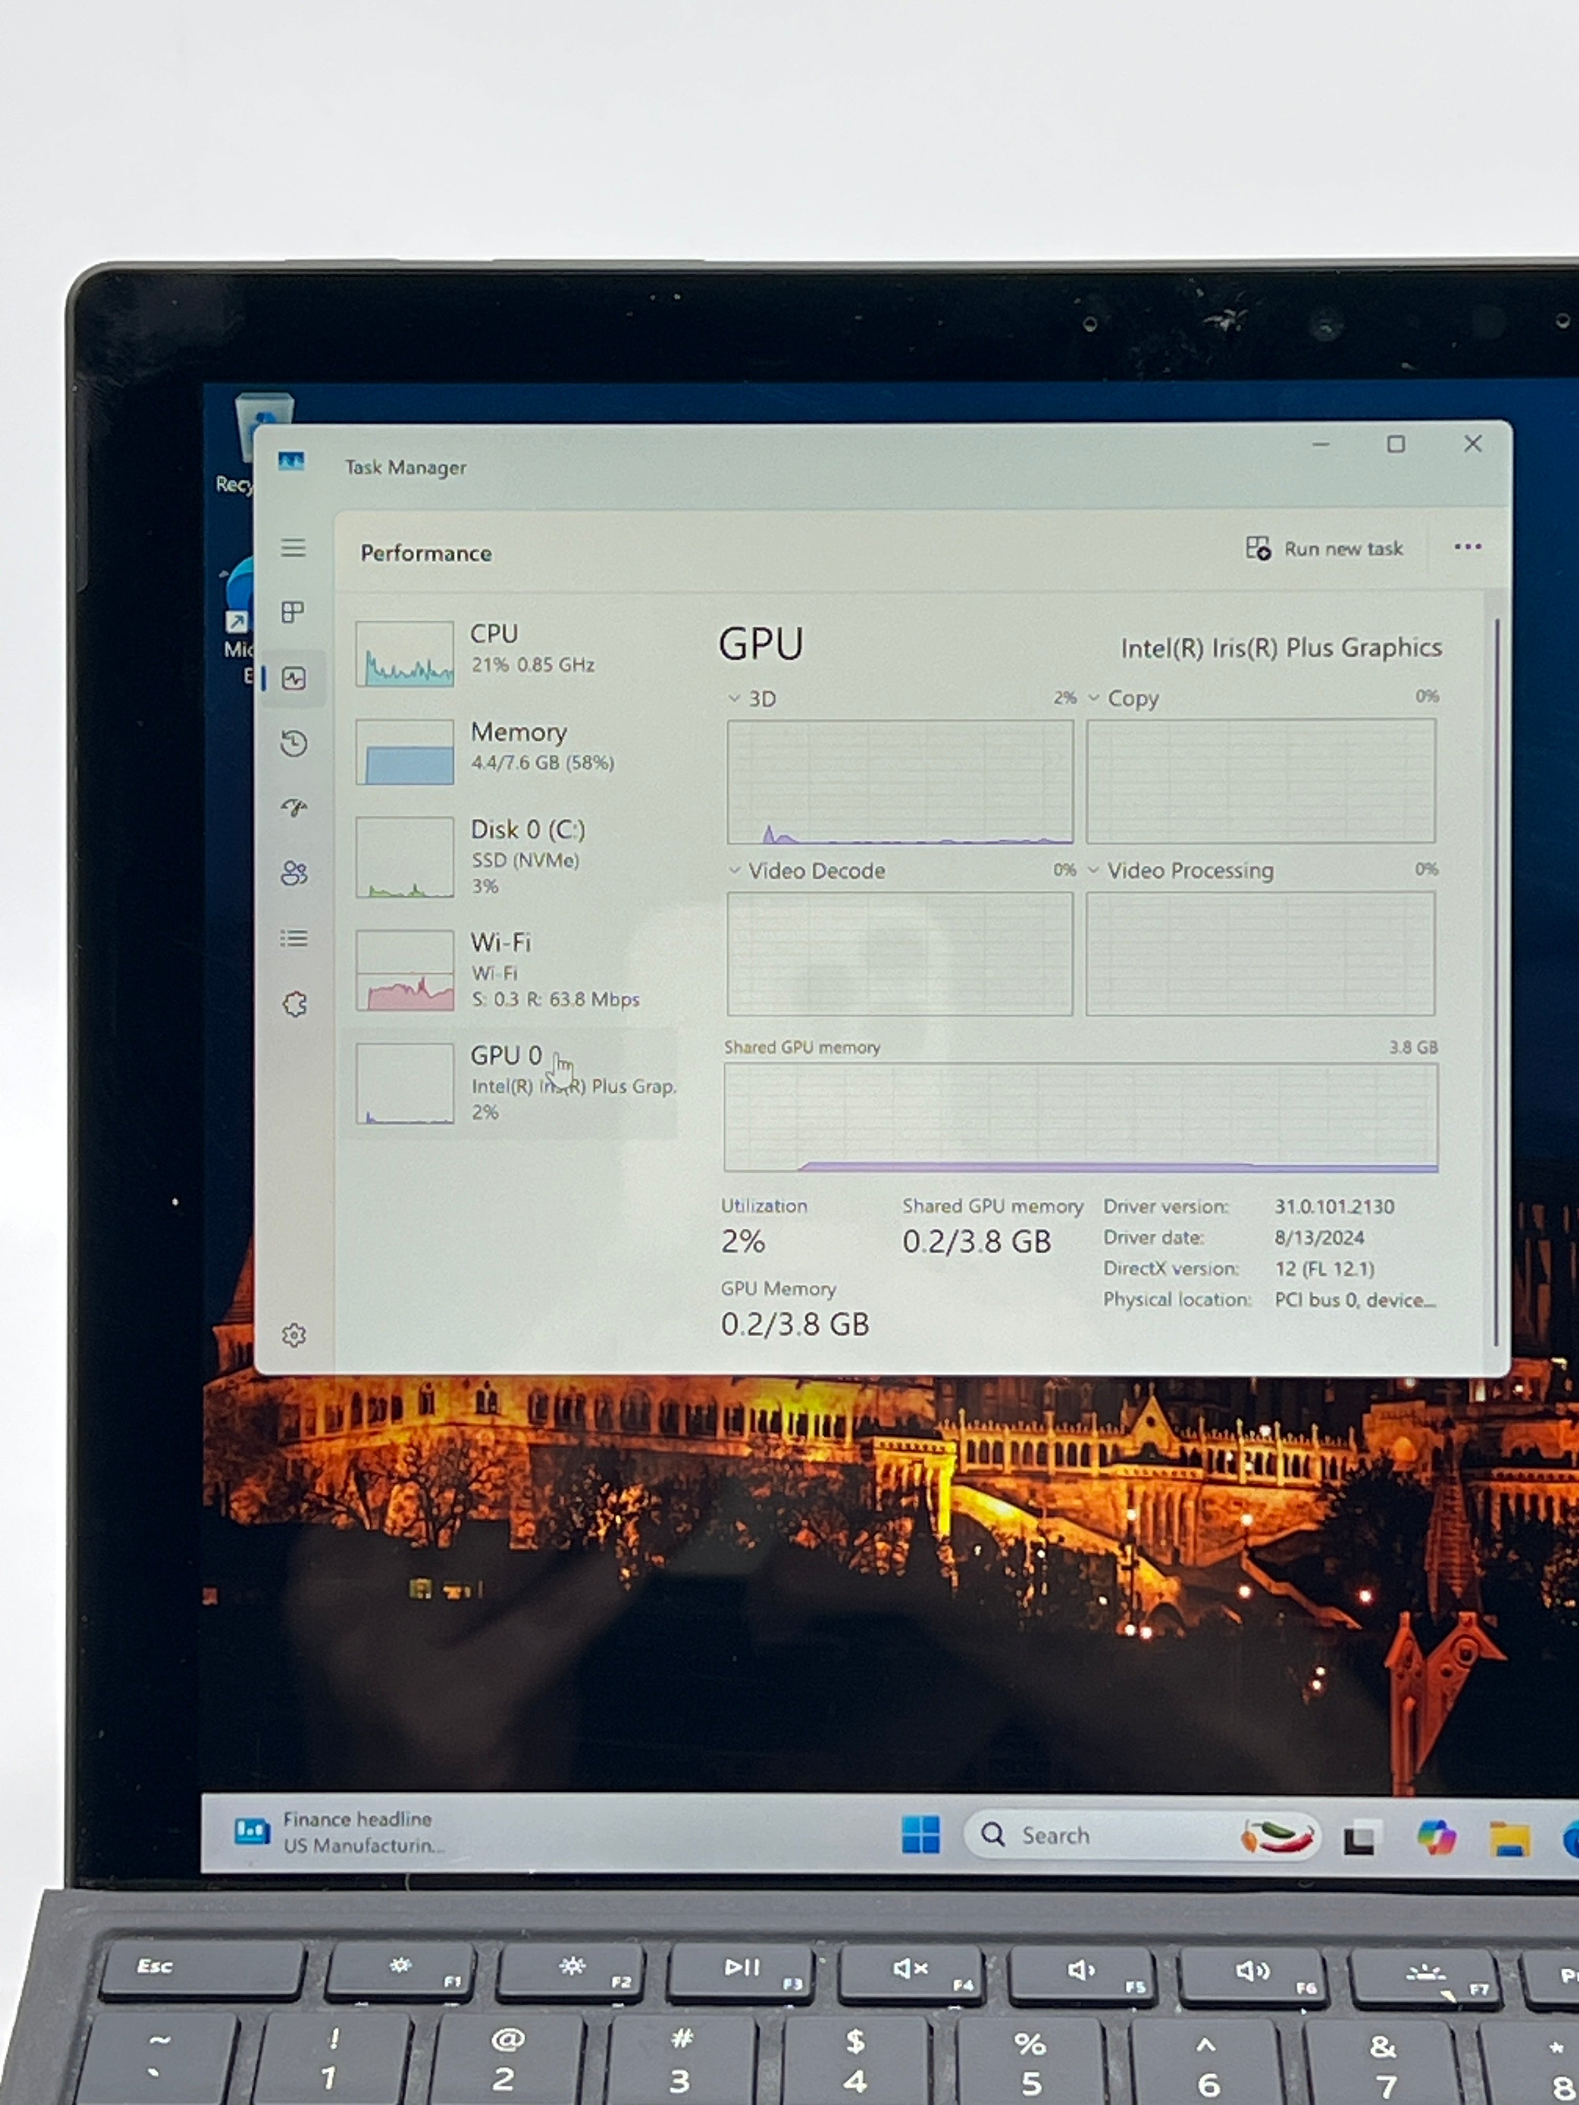Click the Wi-Fi mini graph thumbnail
This screenshot has height=2105, width=1579.
coord(405,969)
